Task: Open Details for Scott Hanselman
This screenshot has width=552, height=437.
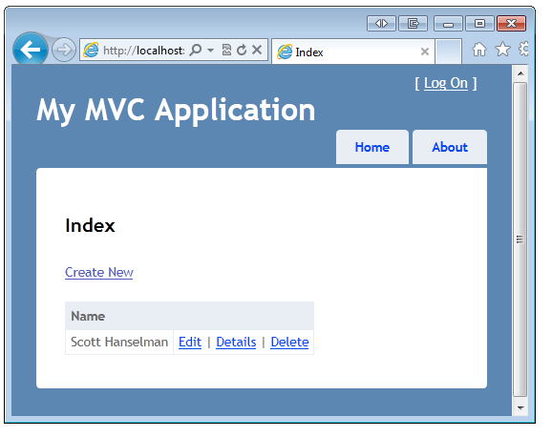Action: click(236, 342)
